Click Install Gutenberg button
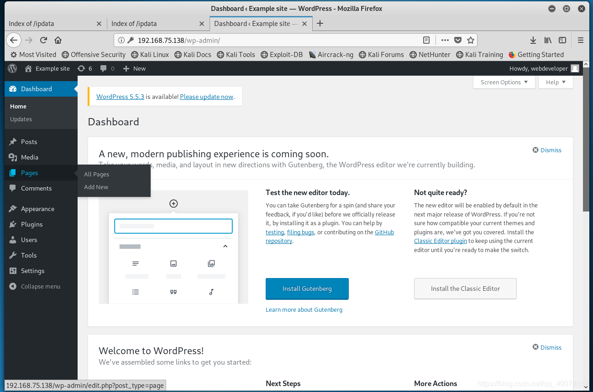 pyautogui.click(x=307, y=289)
